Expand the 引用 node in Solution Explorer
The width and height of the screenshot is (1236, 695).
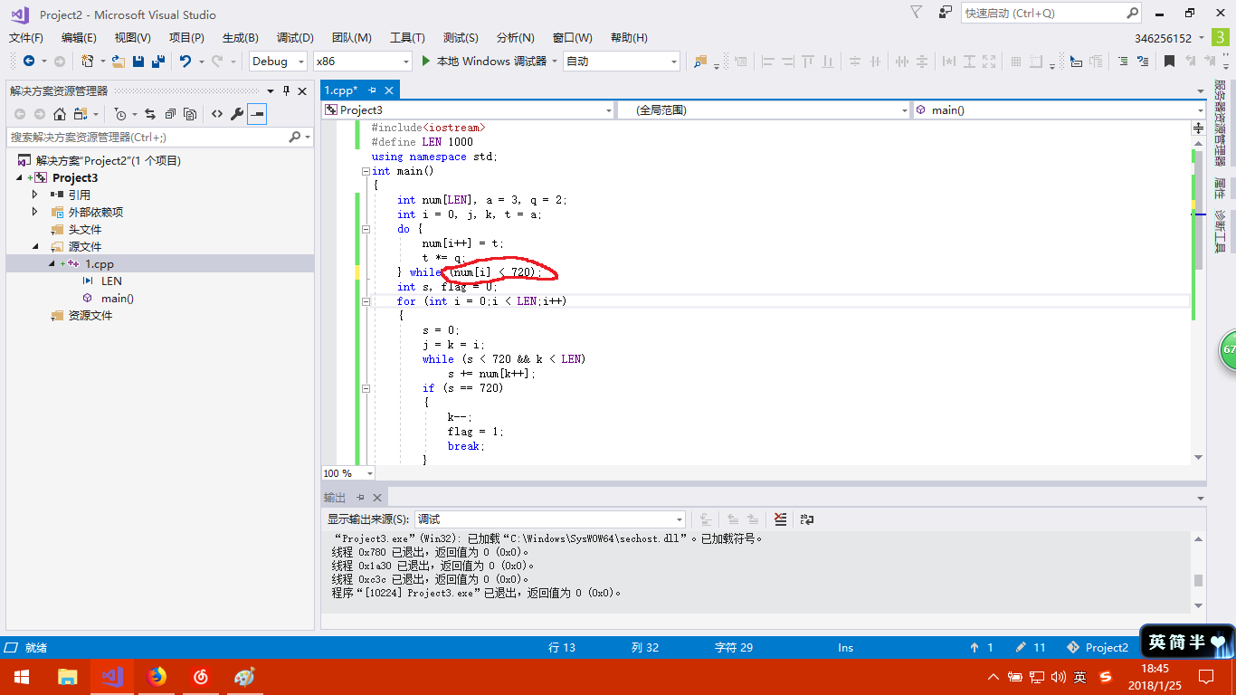(x=35, y=195)
